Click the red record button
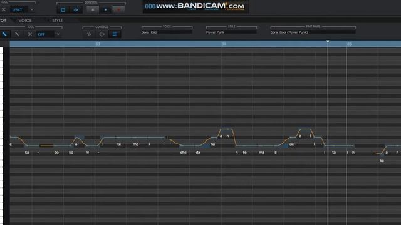The image size is (401, 225). [x=118, y=10]
